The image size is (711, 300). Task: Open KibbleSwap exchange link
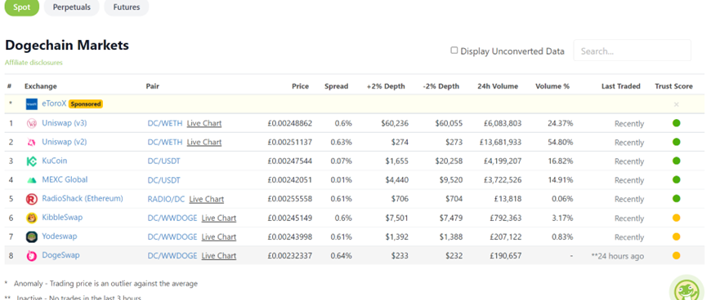tap(62, 218)
